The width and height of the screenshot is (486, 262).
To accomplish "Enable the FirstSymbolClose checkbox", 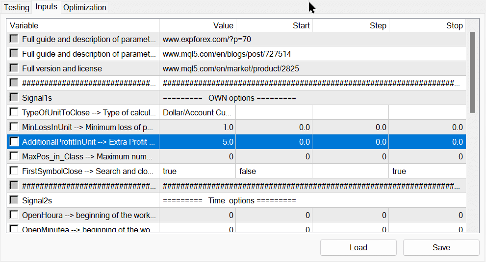I will pyautogui.click(x=14, y=171).
